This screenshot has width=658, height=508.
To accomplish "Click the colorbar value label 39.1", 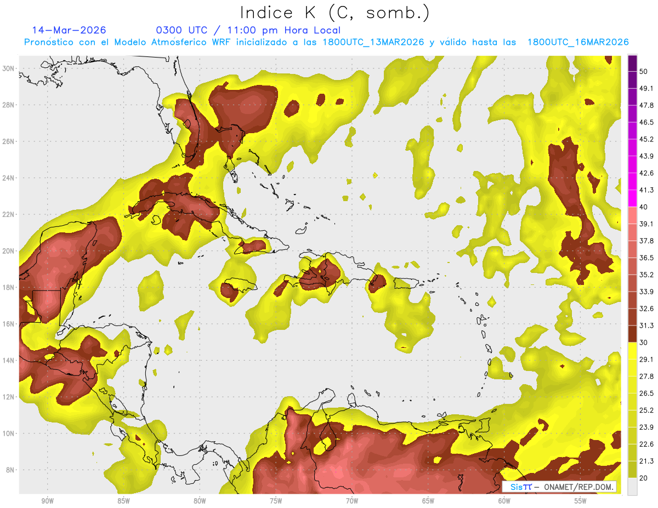I will 646,224.
